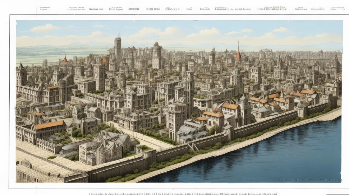Click the city wall gate tower by river
This screenshot has width=349, height=195.
coord(301,110)
